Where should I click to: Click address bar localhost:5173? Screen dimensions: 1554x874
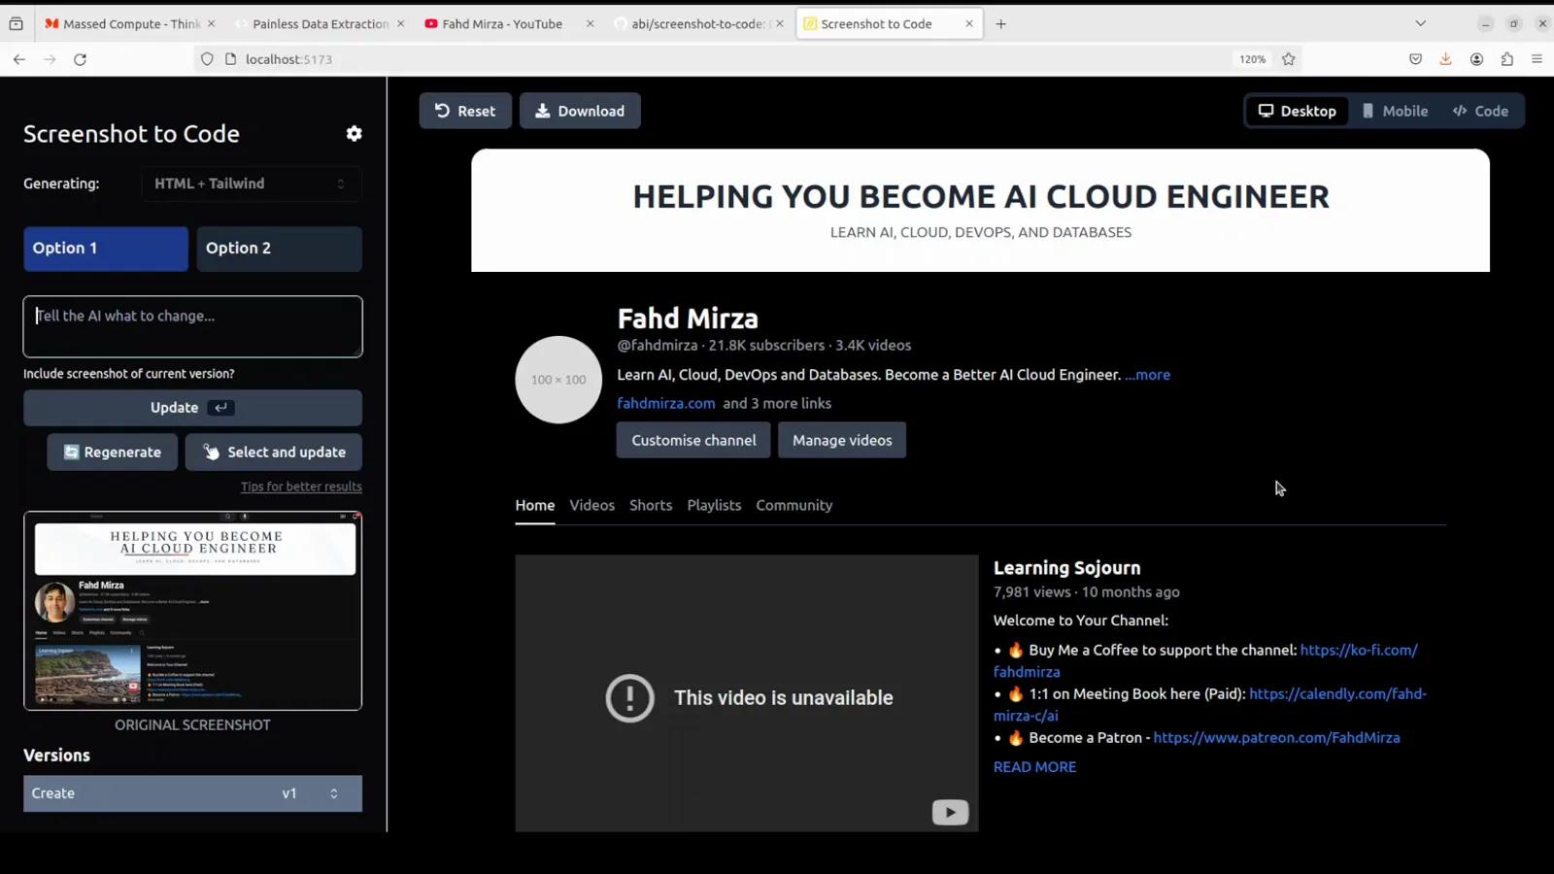719,59
